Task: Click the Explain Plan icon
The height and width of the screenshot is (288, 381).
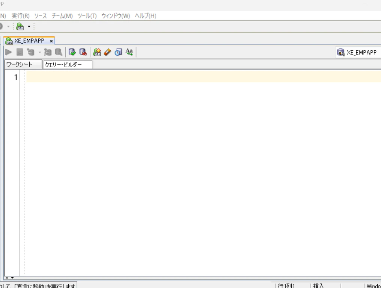Action: tap(31, 52)
